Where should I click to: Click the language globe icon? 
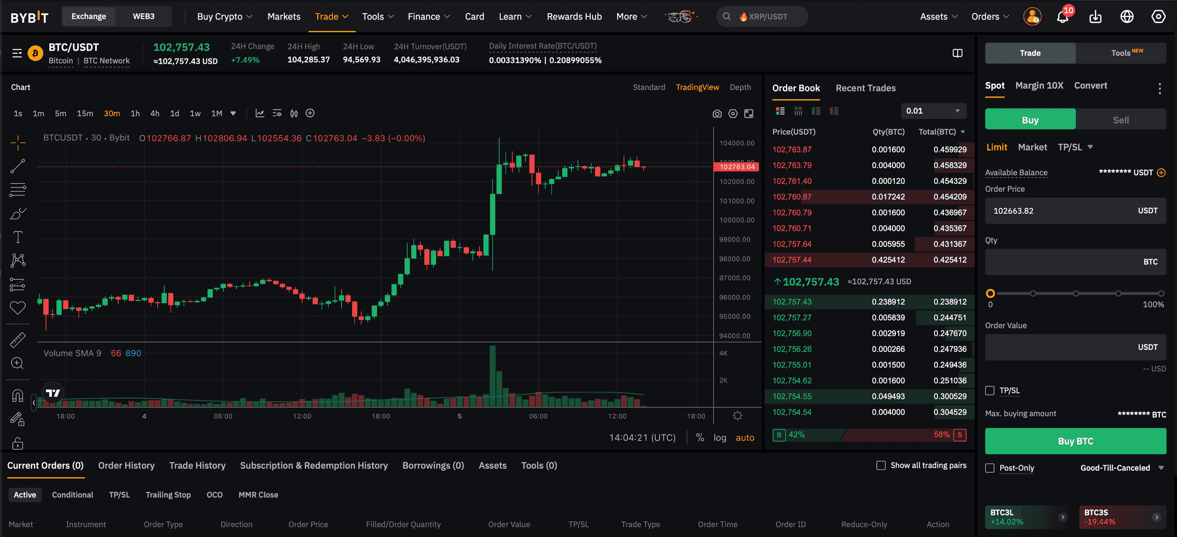(1127, 17)
